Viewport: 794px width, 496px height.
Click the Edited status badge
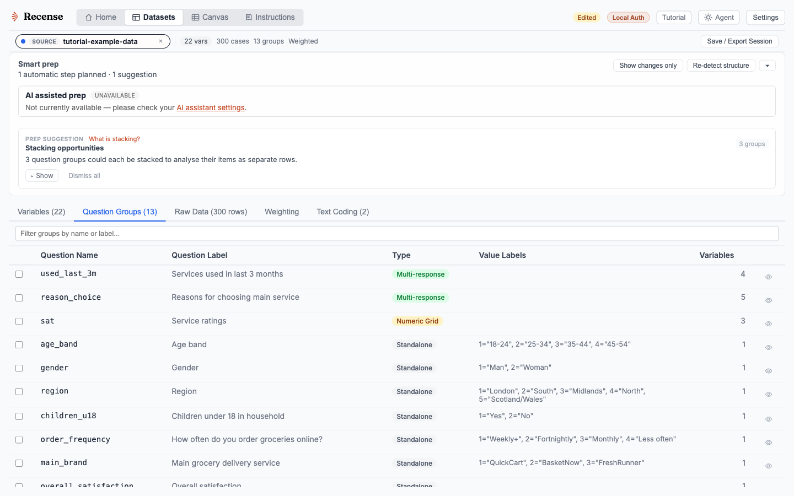click(x=587, y=18)
